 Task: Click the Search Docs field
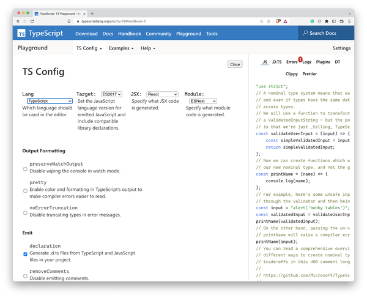point(328,33)
